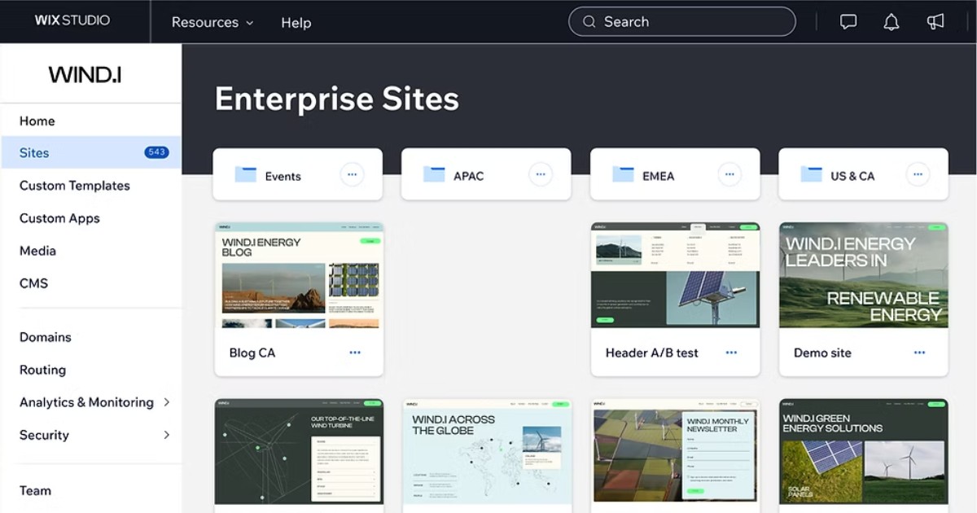Open the chat messages icon
977x513 pixels.
(x=848, y=21)
